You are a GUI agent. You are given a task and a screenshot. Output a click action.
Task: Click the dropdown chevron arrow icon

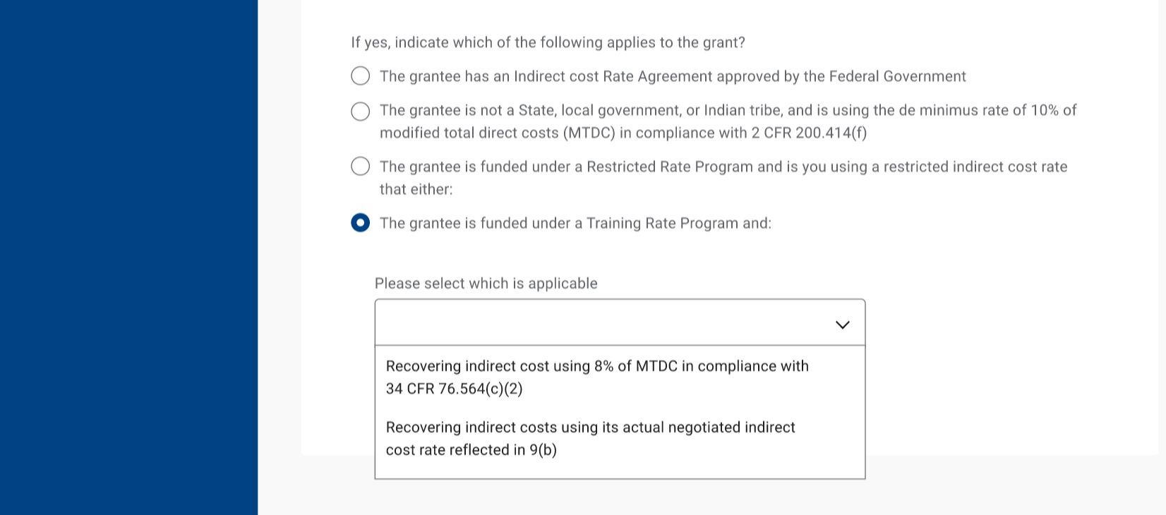[x=842, y=325]
